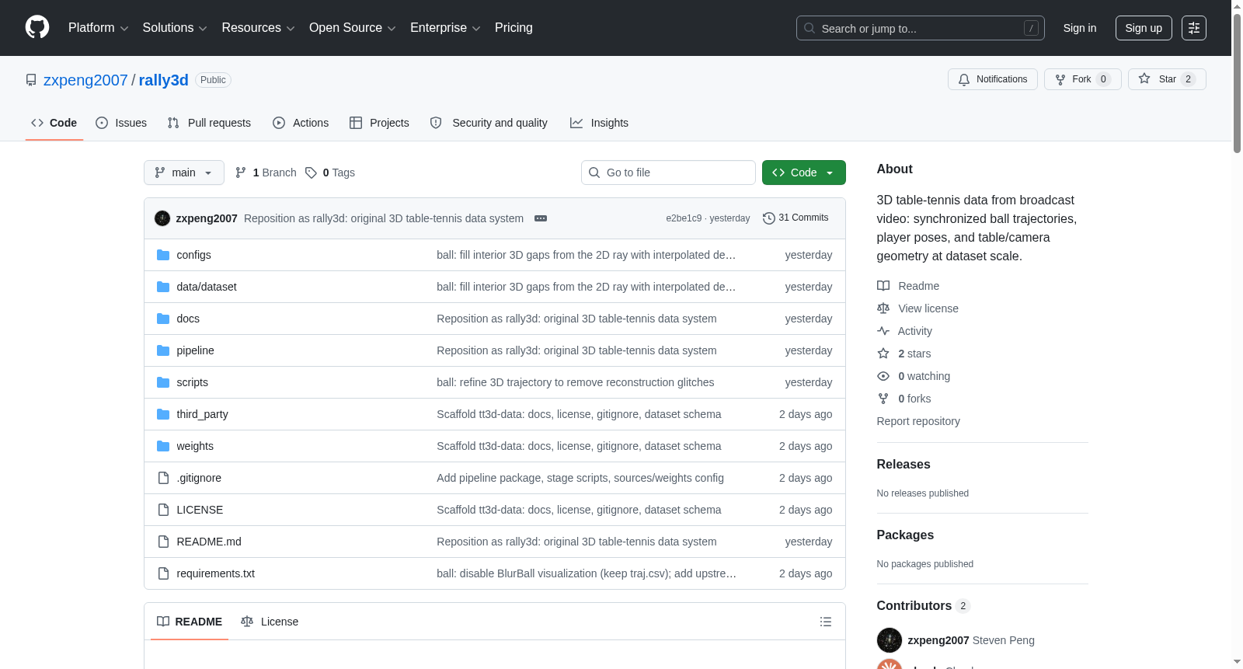Open the .gitignore file
The width and height of the screenshot is (1243, 669).
pyautogui.click(x=199, y=478)
